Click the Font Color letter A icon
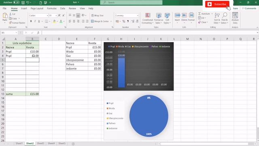Viewport: 259px width, 146px height. 61,21
